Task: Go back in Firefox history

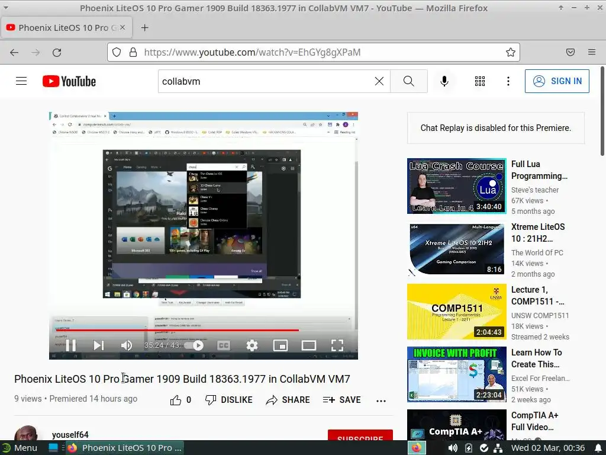Action: click(14, 52)
